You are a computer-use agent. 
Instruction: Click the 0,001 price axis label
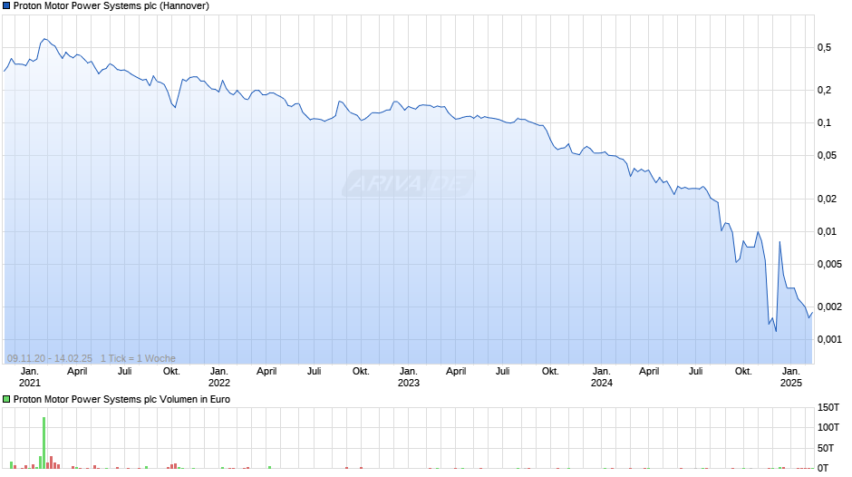829,339
